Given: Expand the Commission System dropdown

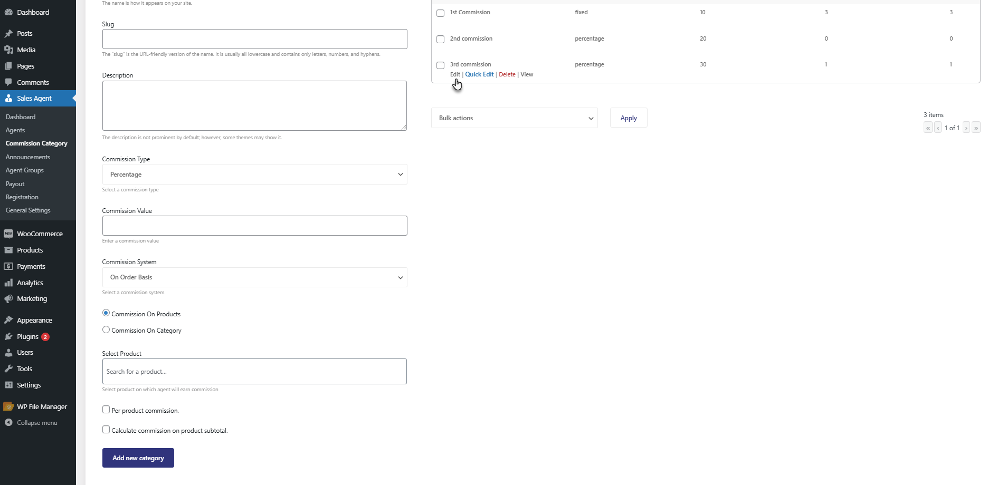Looking at the screenshot, I should point(254,277).
